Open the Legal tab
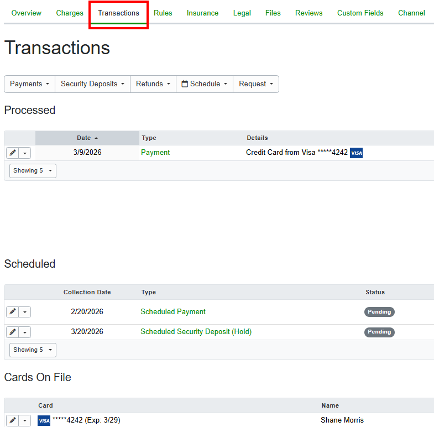Viewport: 434px width, 427px height. pos(242,13)
